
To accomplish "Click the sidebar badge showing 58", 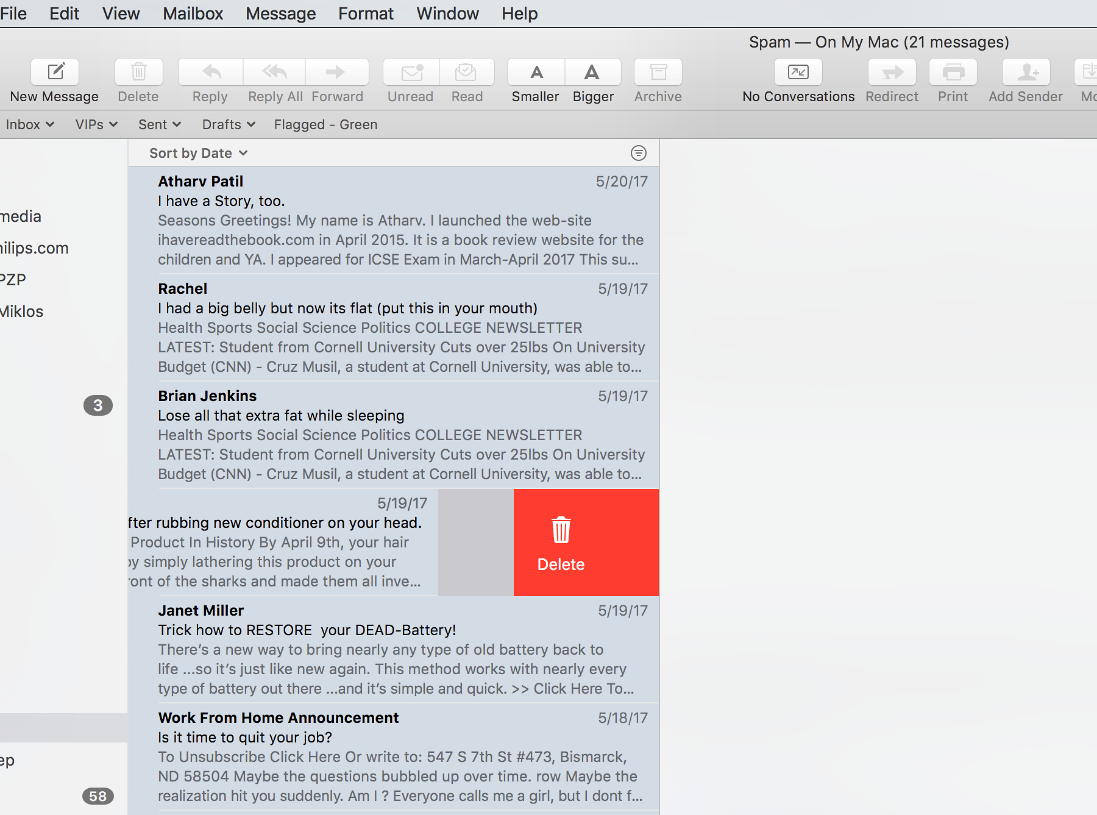I will pos(98,796).
